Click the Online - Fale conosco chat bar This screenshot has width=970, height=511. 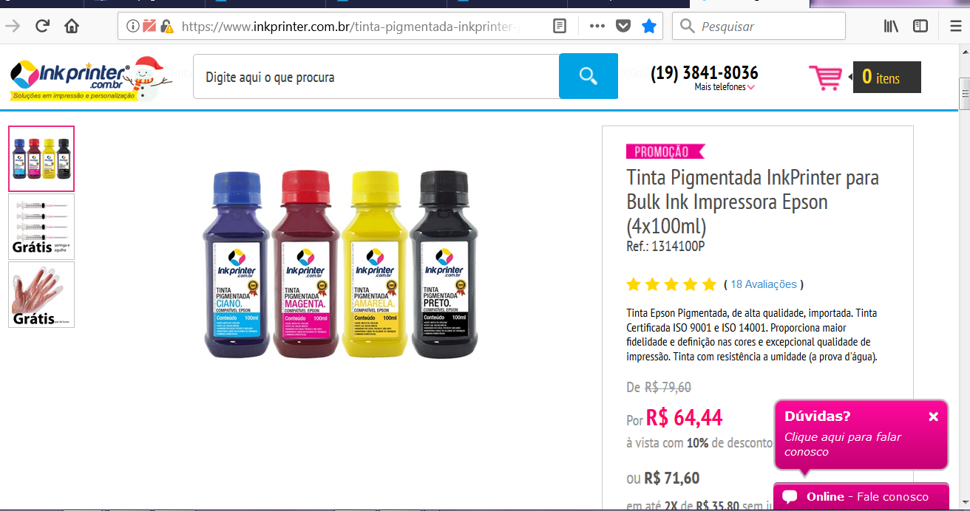[x=861, y=497]
